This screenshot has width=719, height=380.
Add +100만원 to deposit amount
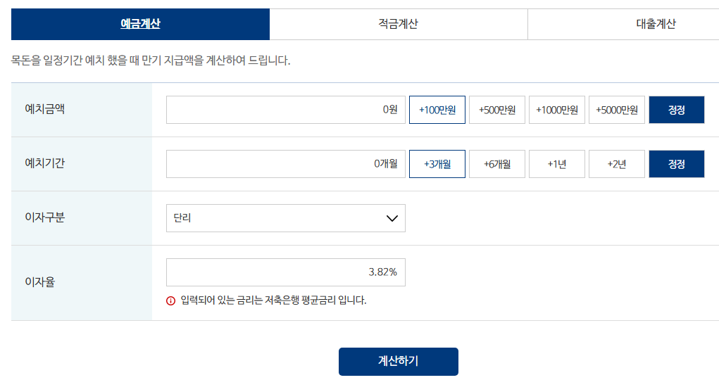[x=437, y=110]
